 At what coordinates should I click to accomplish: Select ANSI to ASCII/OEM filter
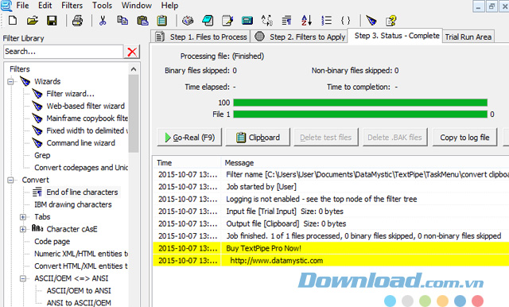pos(79,303)
